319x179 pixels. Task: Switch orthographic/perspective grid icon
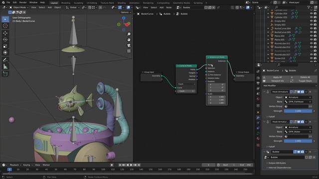pos(129,51)
